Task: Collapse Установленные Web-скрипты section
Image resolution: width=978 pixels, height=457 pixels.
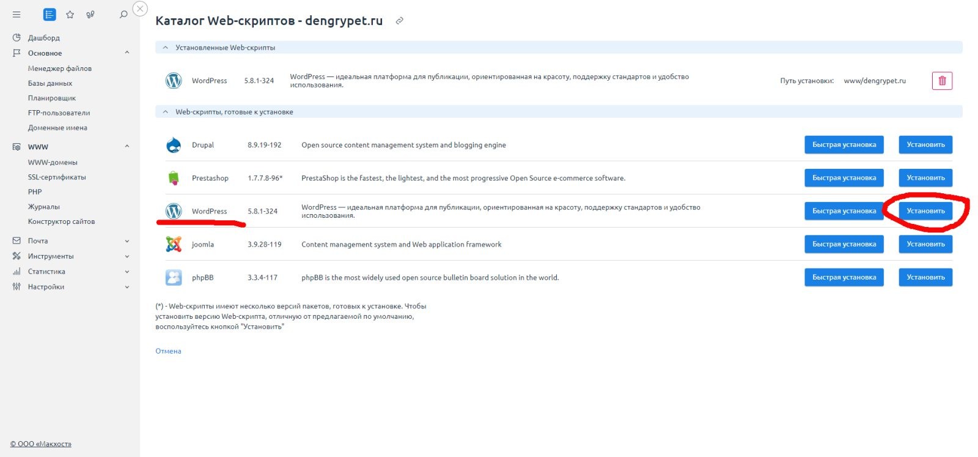Action: (165, 47)
